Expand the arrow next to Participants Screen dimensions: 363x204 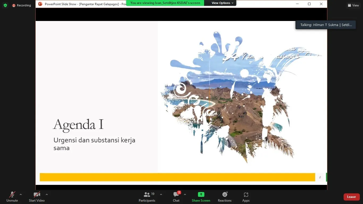pos(161,194)
